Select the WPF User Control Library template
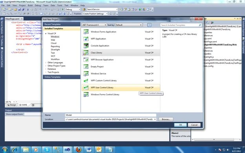Image resolution: width=245 pixels, height=153 pixels. click(x=121, y=87)
